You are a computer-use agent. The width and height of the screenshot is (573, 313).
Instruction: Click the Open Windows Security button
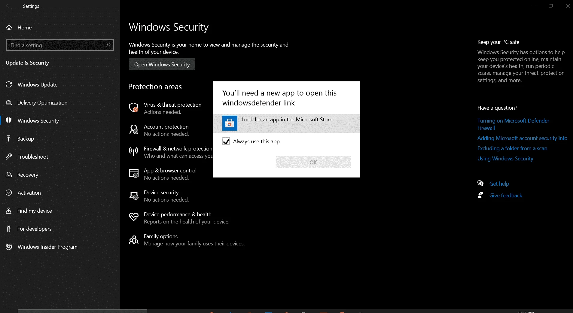[x=162, y=64]
